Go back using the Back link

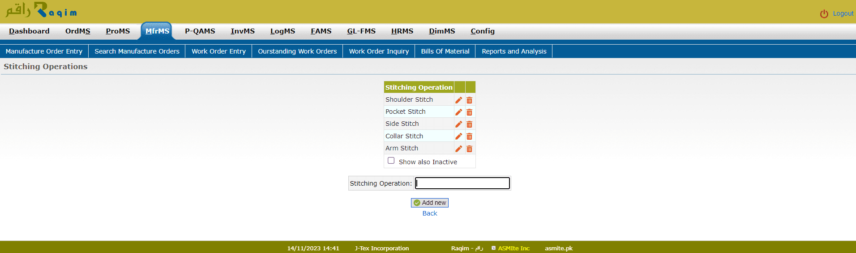click(x=429, y=213)
